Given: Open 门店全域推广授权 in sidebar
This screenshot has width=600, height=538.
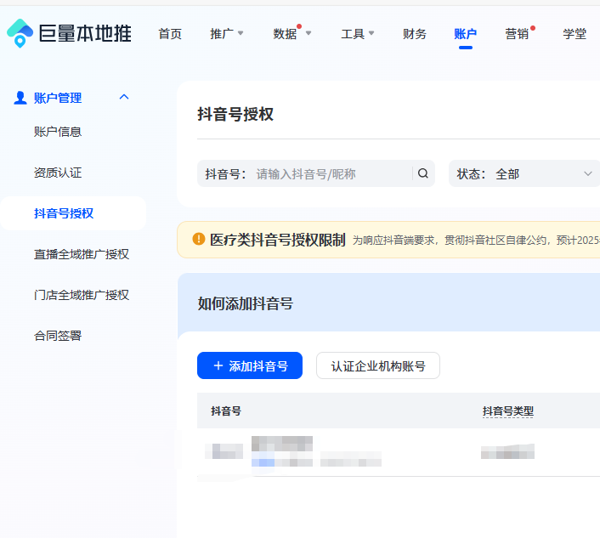Looking at the screenshot, I should tap(82, 295).
